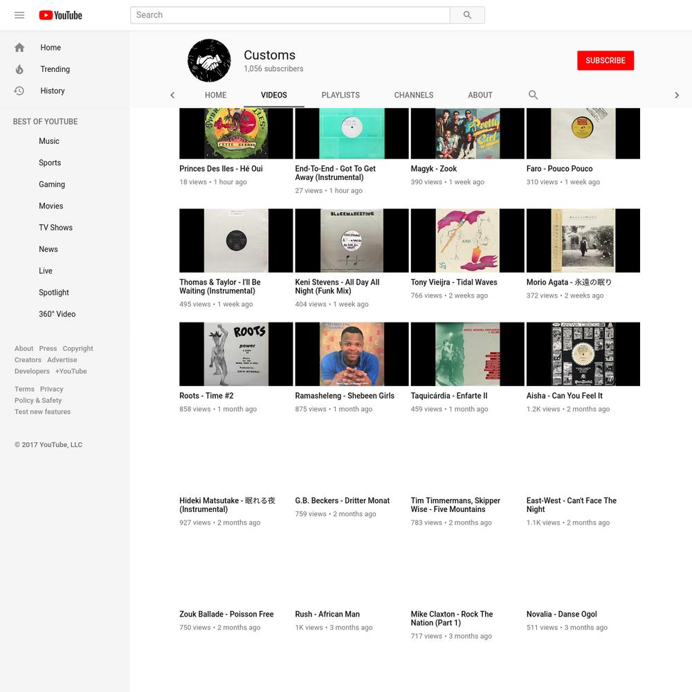Open the Developers footer link
Viewport: 692px width, 692px height.
tap(33, 372)
